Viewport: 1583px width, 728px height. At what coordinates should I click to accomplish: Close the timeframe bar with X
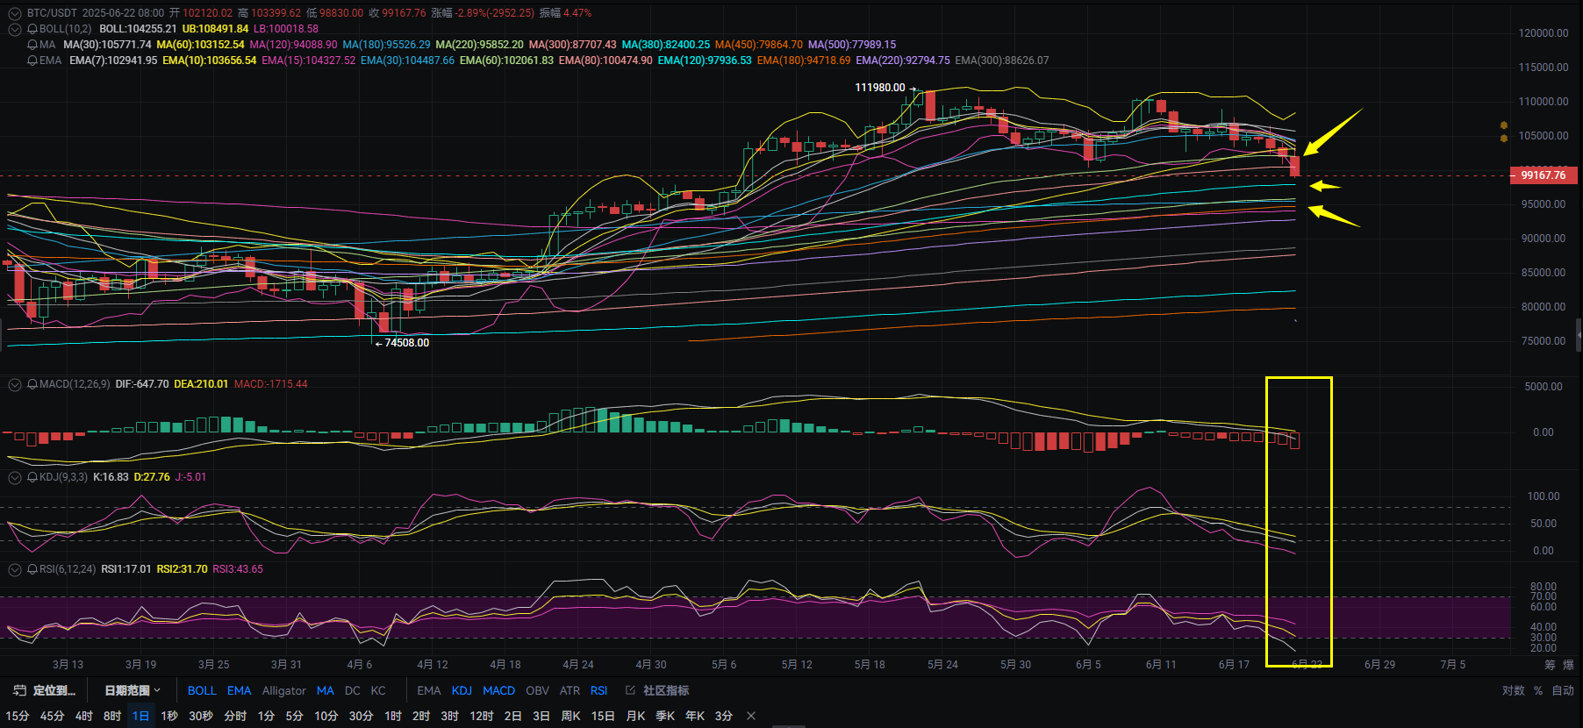751,716
